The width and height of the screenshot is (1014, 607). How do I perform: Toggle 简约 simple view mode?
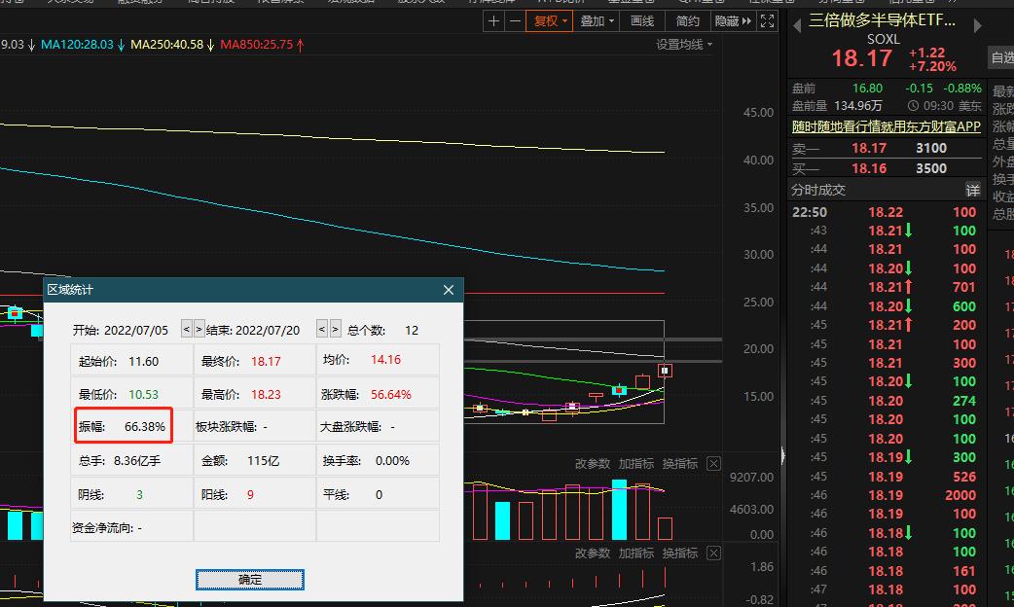coord(687,20)
